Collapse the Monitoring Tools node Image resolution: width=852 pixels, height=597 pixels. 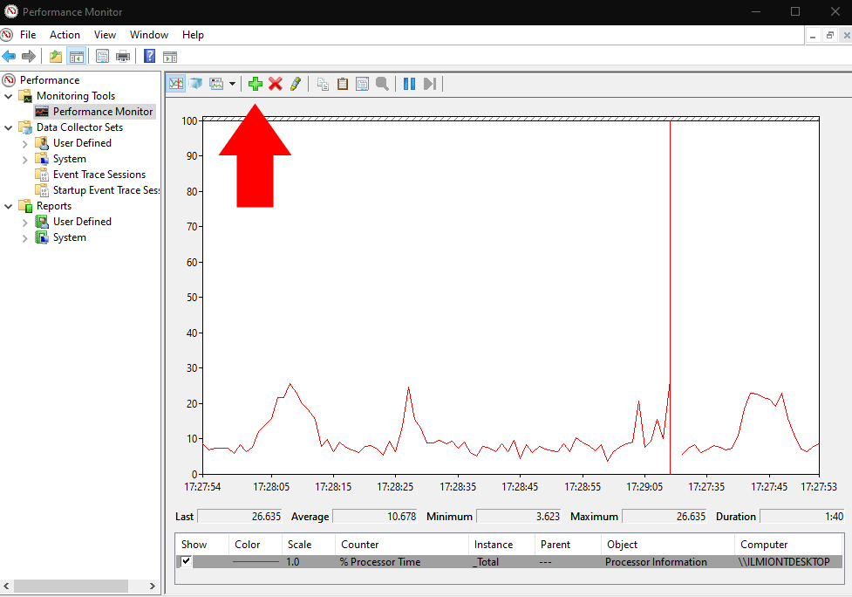tap(9, 95)
